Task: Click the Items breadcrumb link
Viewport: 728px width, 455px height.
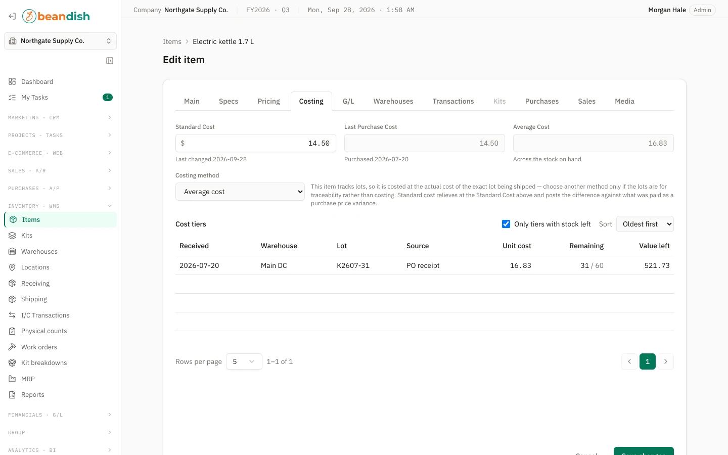Action: point(172,41)
